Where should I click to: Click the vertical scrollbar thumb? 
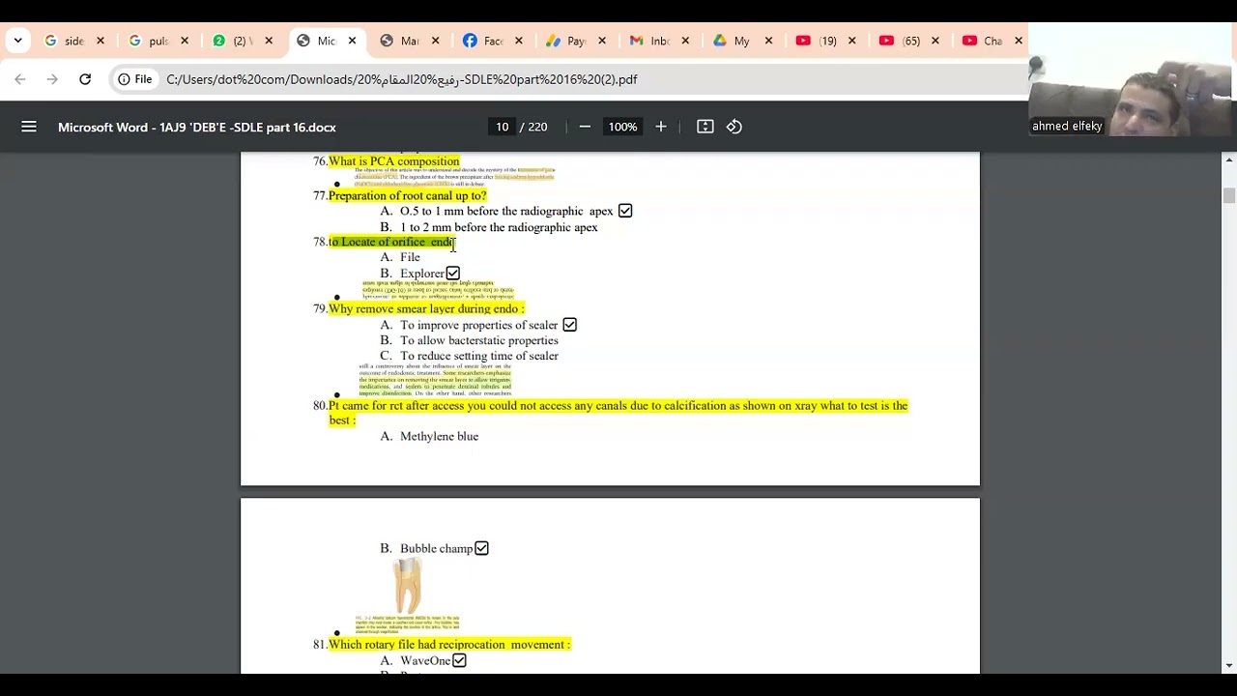pos(1229,195)
